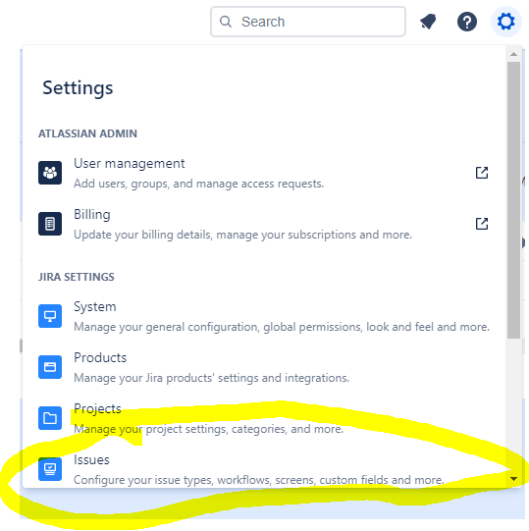Click the Billing document icon
Viewport: 529px width, 531px height.
(x=50, y=224)
